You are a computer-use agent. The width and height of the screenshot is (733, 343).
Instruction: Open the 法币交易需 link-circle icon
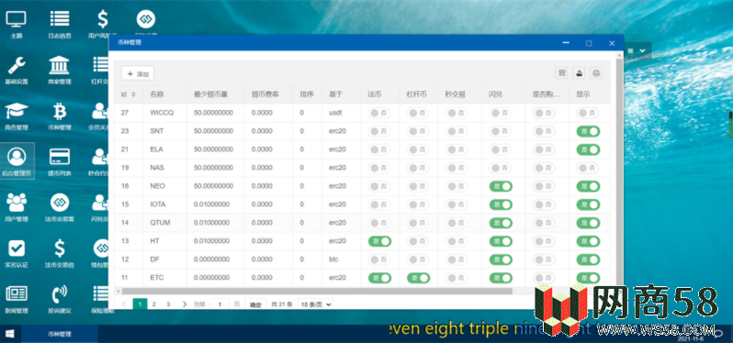[x=60, y=207]
